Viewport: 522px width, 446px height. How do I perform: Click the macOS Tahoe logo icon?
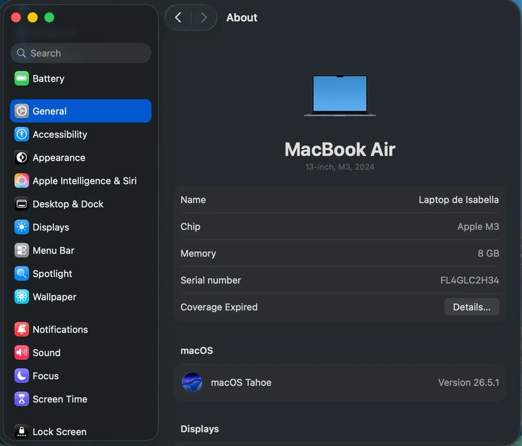point(192,382)
